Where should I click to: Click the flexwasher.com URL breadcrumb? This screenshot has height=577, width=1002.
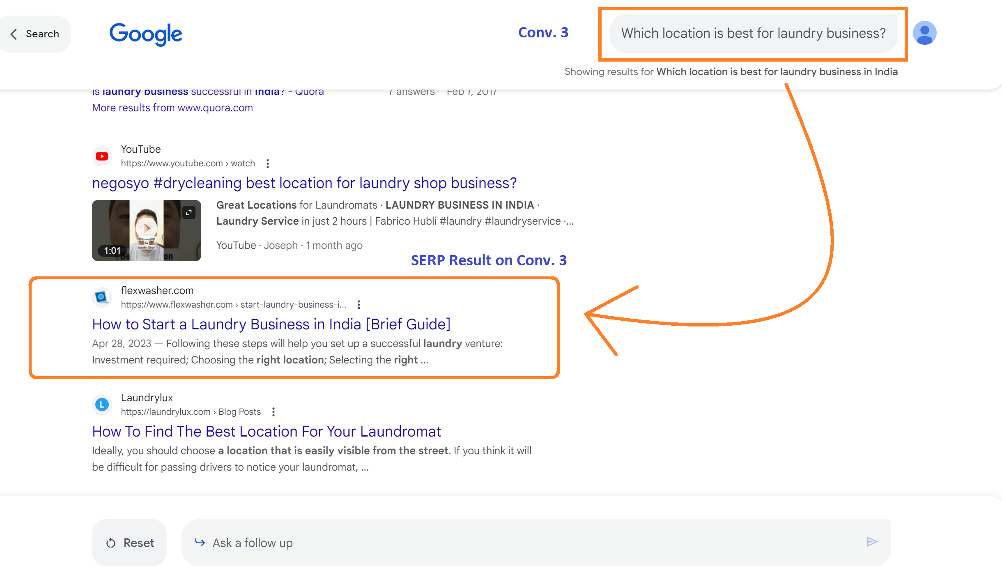233,305
